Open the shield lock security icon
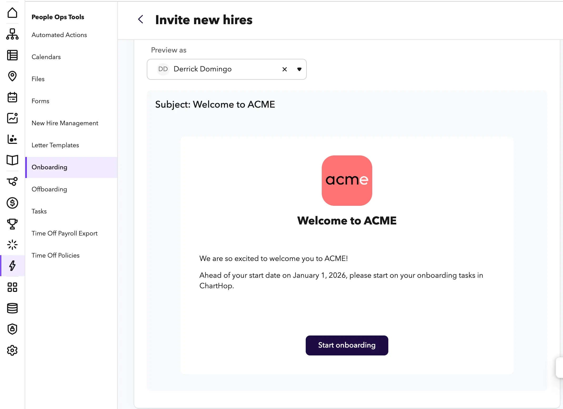This screenshot has height=409, width=563. click(x=12, y=329)
